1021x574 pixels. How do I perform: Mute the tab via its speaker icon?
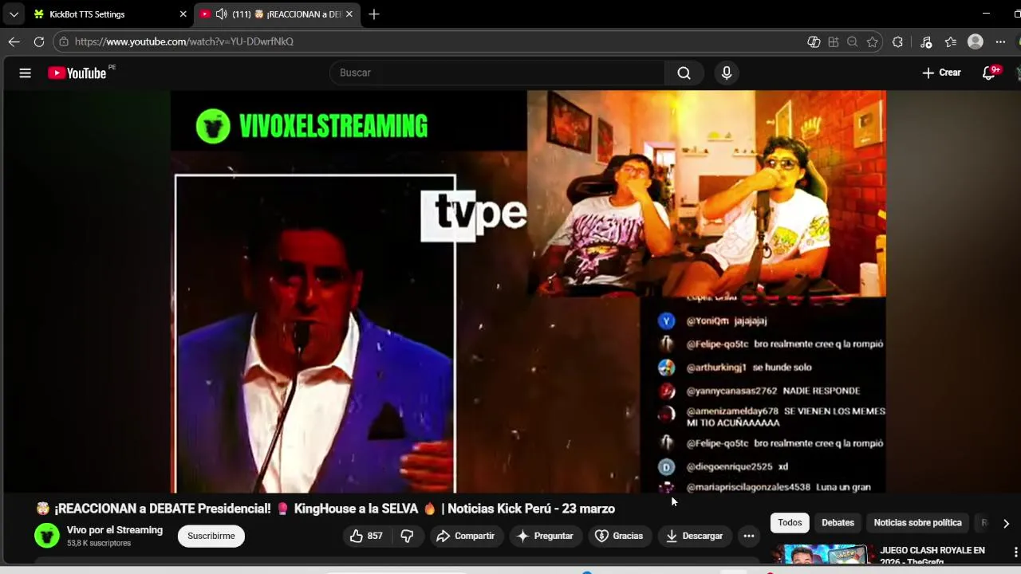coord(221,14)
